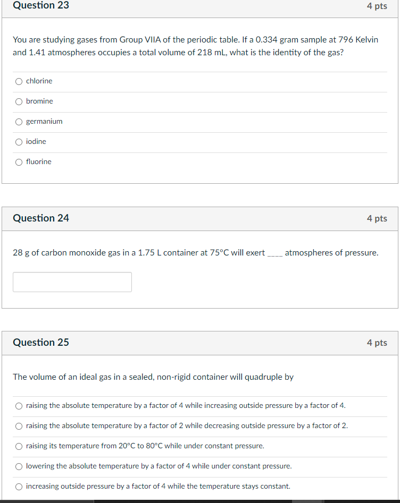The width and height of the screenshot is (400, 503).
Task: Select the 20°C to 80°C temperature option
Action: pyautogui.click(x=19, y=446)
